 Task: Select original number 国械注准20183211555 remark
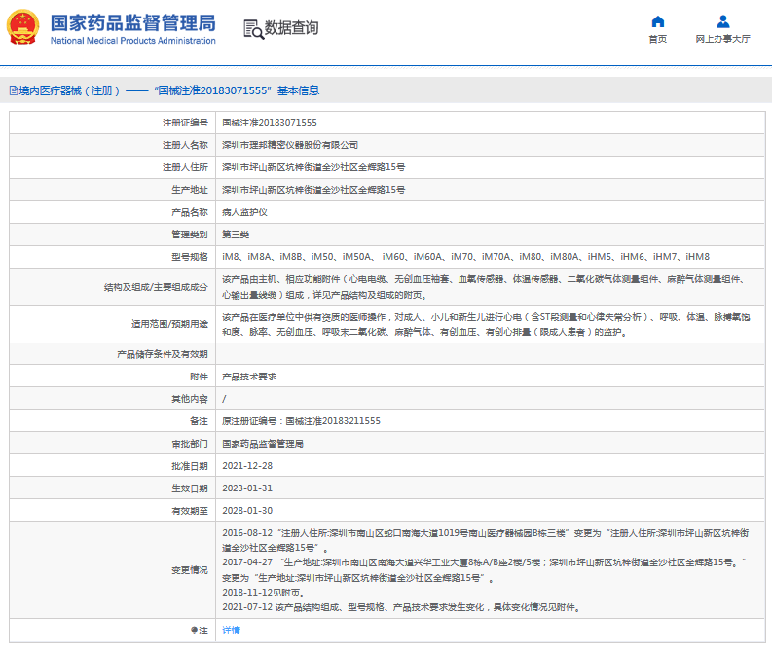point(301,421)
